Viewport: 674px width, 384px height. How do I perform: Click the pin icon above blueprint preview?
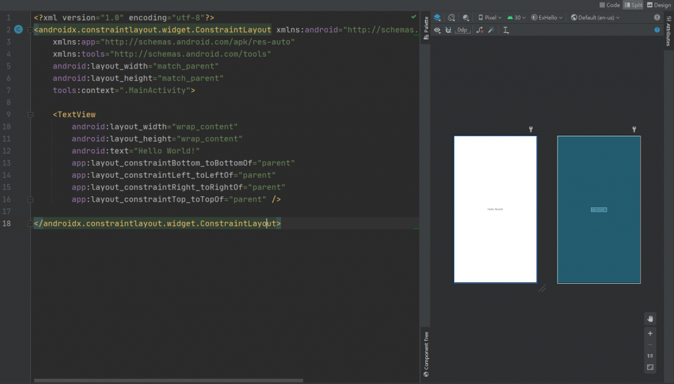coord(634,129)
